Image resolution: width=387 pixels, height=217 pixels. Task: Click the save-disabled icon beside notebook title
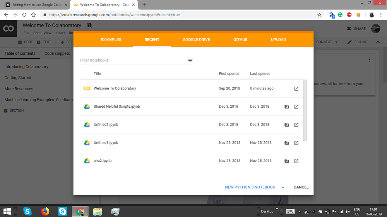tap(89, 25)
